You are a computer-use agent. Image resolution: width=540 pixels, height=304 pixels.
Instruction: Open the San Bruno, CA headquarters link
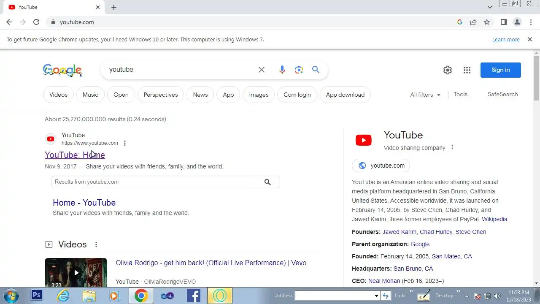coord(413,269)
